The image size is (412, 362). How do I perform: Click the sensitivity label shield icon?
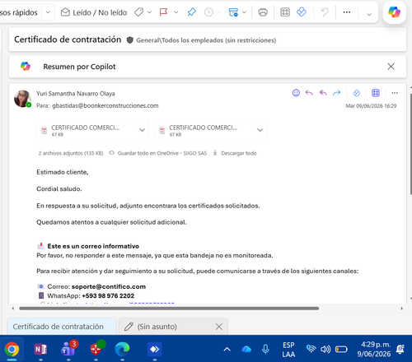(129, 40)
